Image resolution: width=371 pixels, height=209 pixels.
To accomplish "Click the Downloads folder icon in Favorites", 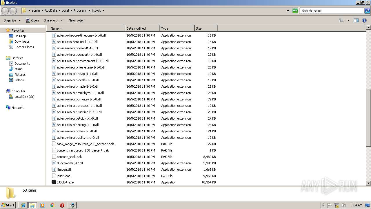I will 11,42.
